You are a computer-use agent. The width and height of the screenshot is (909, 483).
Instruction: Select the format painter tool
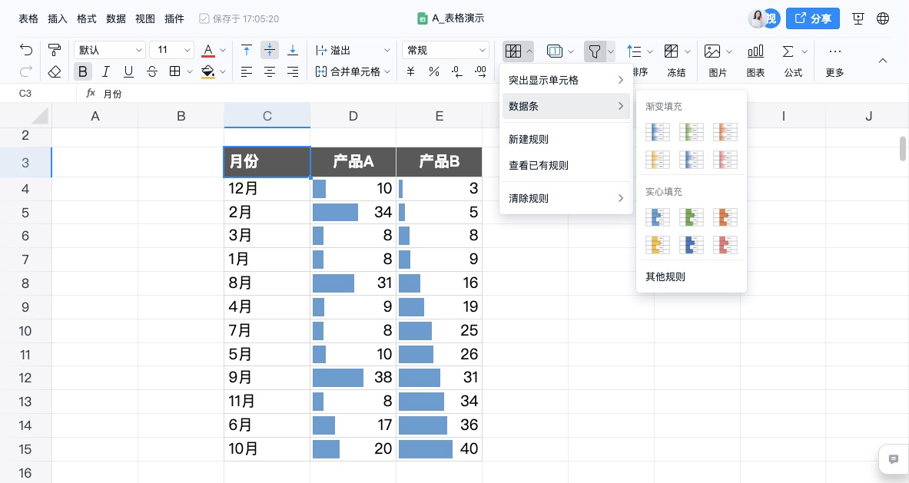tap(54, 49)
